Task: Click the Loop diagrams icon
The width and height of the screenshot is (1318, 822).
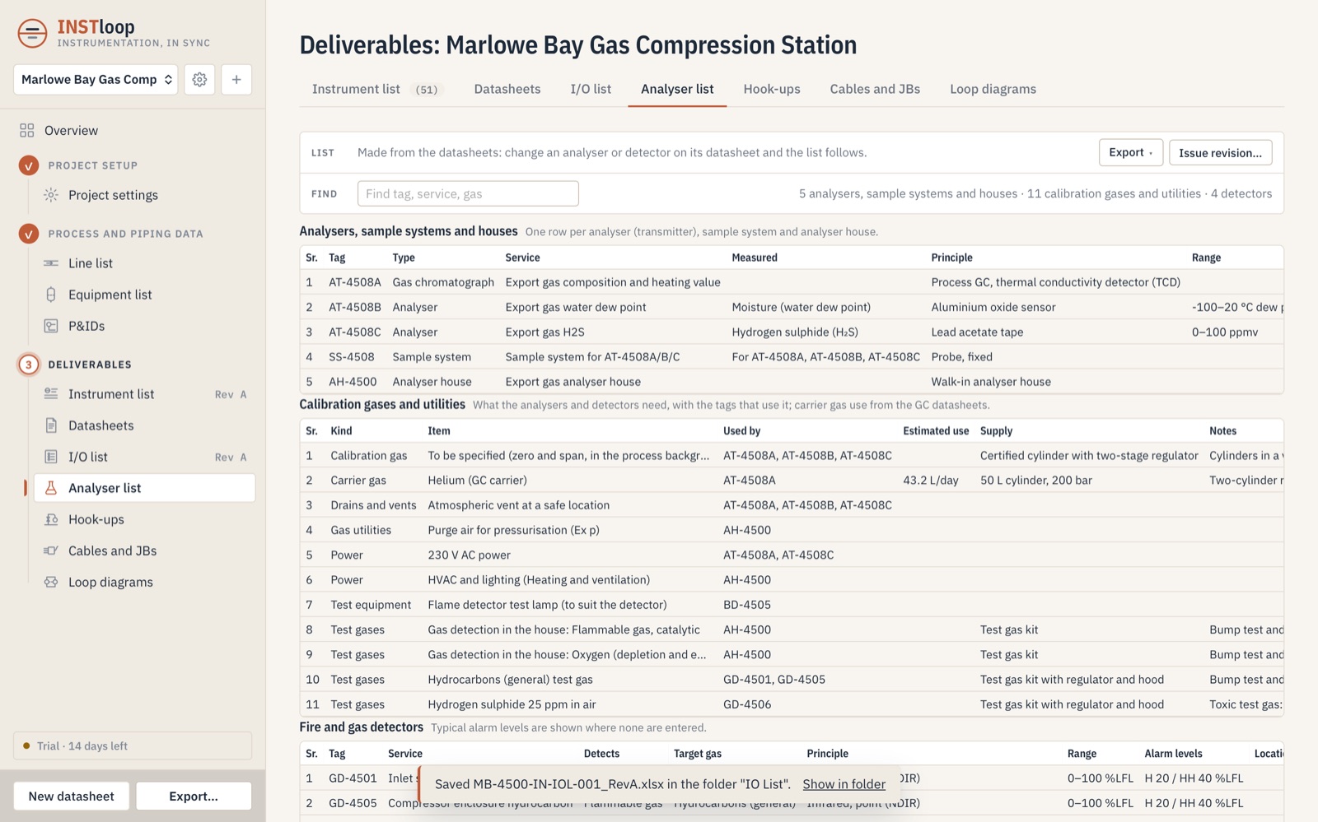Action: pos(51,582)
